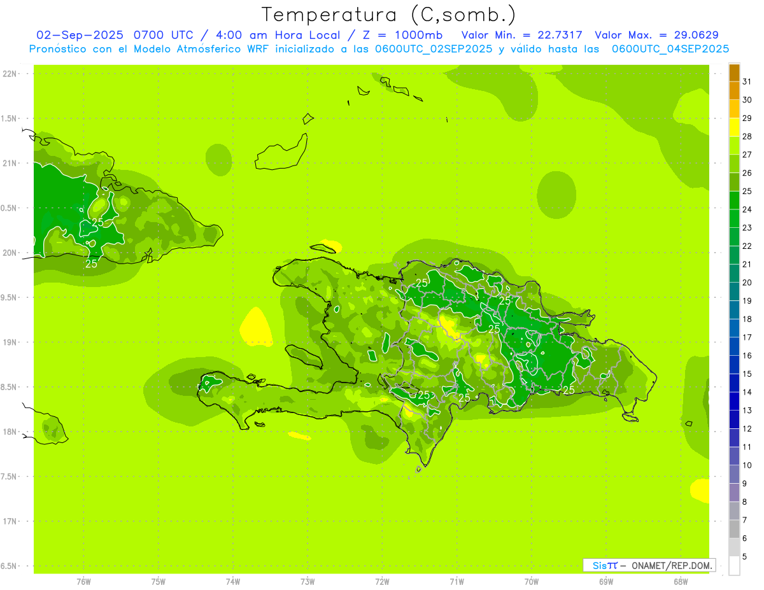
Task: Pick the yellow swatch between 28 and 29
Action: click(x=734, y=127)
